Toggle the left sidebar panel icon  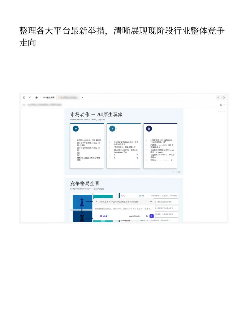24,98
